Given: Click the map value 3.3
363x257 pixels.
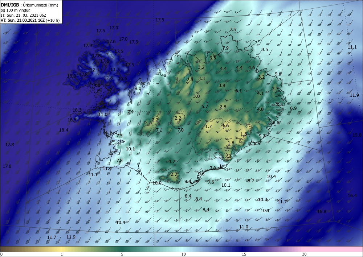Looking at the screenshot, I should (201, 78).
